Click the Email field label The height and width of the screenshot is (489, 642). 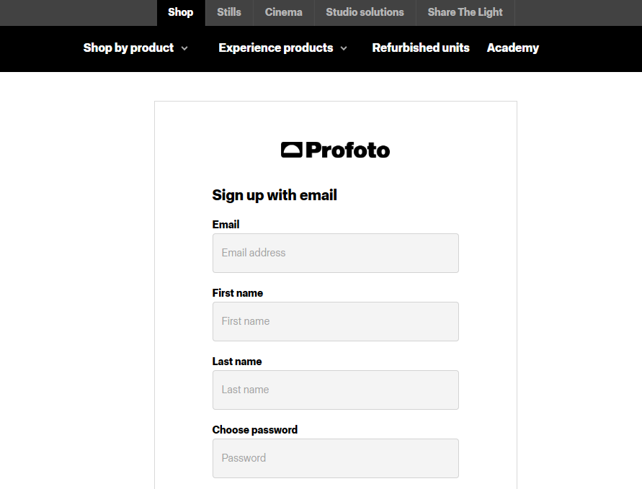(226, 225)
